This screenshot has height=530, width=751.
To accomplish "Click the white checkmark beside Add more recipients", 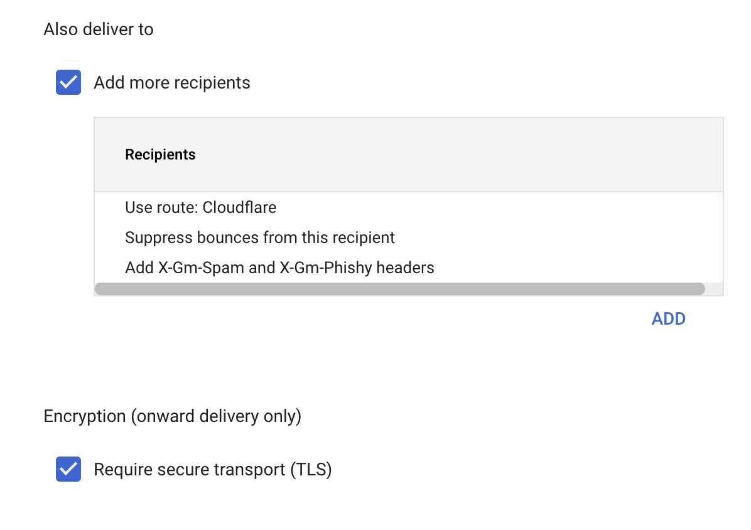I will click(68, 82).
